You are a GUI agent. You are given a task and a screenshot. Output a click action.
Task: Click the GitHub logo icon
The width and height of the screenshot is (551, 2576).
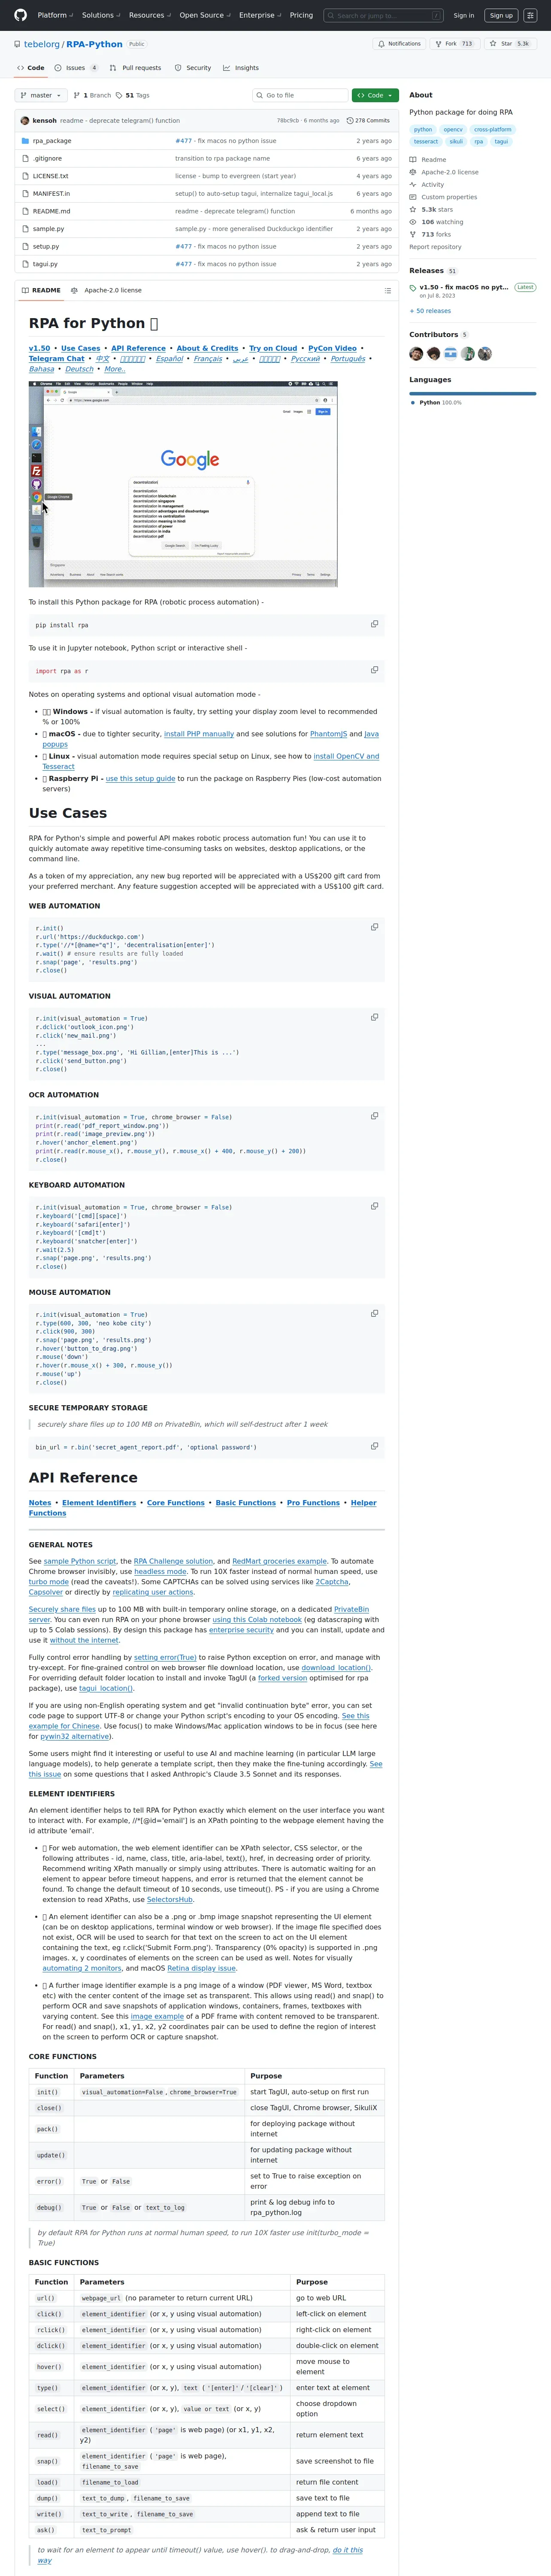point(20,15)
